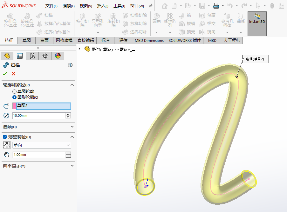This screenshot has width=287, height=212.
Task: Select the 圆形轮廓 radio button
Action: click(14, 97)
